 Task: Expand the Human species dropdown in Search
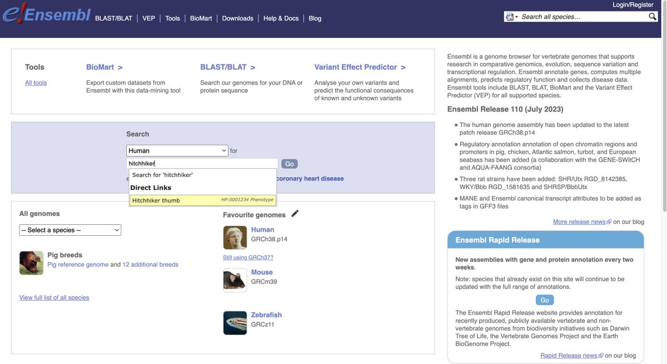(x=177, y=150)
